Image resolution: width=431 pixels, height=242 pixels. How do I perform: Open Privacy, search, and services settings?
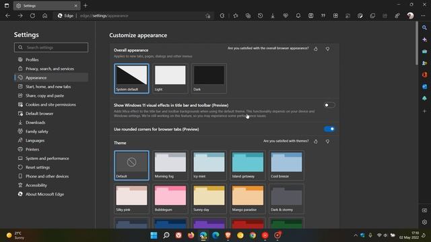coord(51,69)
